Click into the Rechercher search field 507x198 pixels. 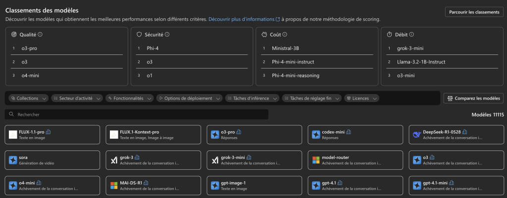pos(137,114)
